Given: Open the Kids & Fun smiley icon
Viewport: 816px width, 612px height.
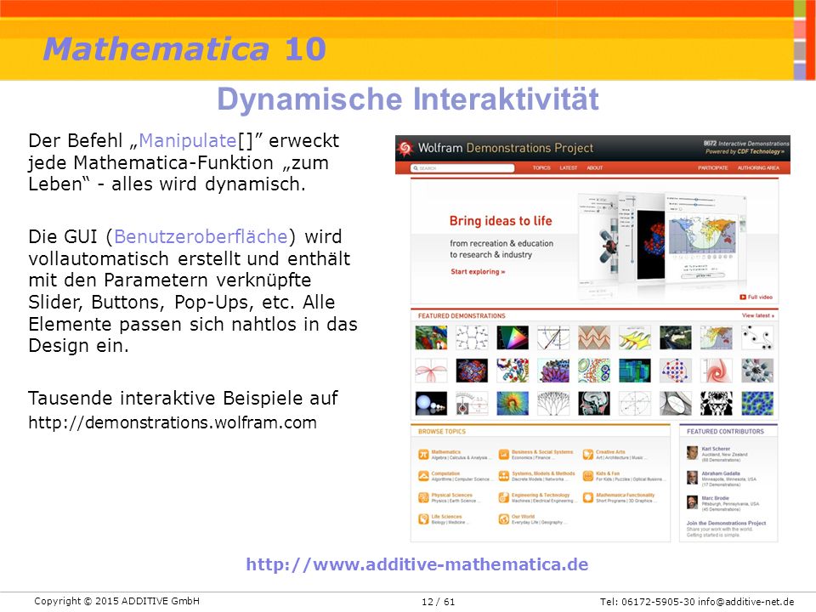Looking at the screenshot, I should (588, 476).
